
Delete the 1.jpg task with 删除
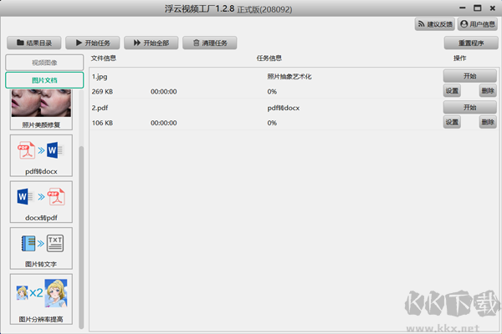tap(488, 91)
